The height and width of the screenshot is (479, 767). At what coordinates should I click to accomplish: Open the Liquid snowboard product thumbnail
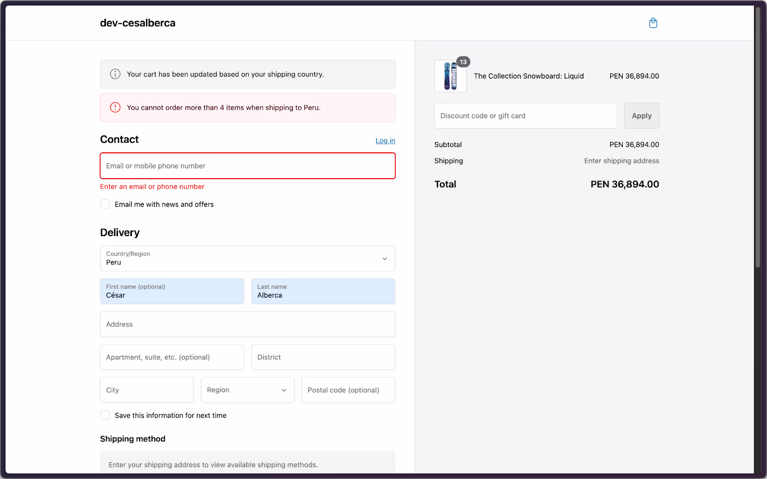pyautogui.click(x=450, y=76)
